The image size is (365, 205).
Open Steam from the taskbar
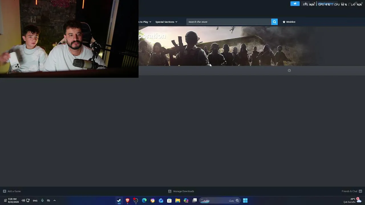pos(119,200)
